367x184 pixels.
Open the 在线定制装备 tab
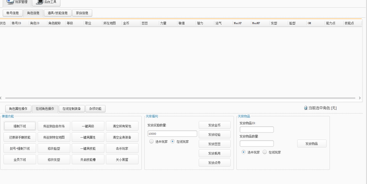[x=72, y=109]
